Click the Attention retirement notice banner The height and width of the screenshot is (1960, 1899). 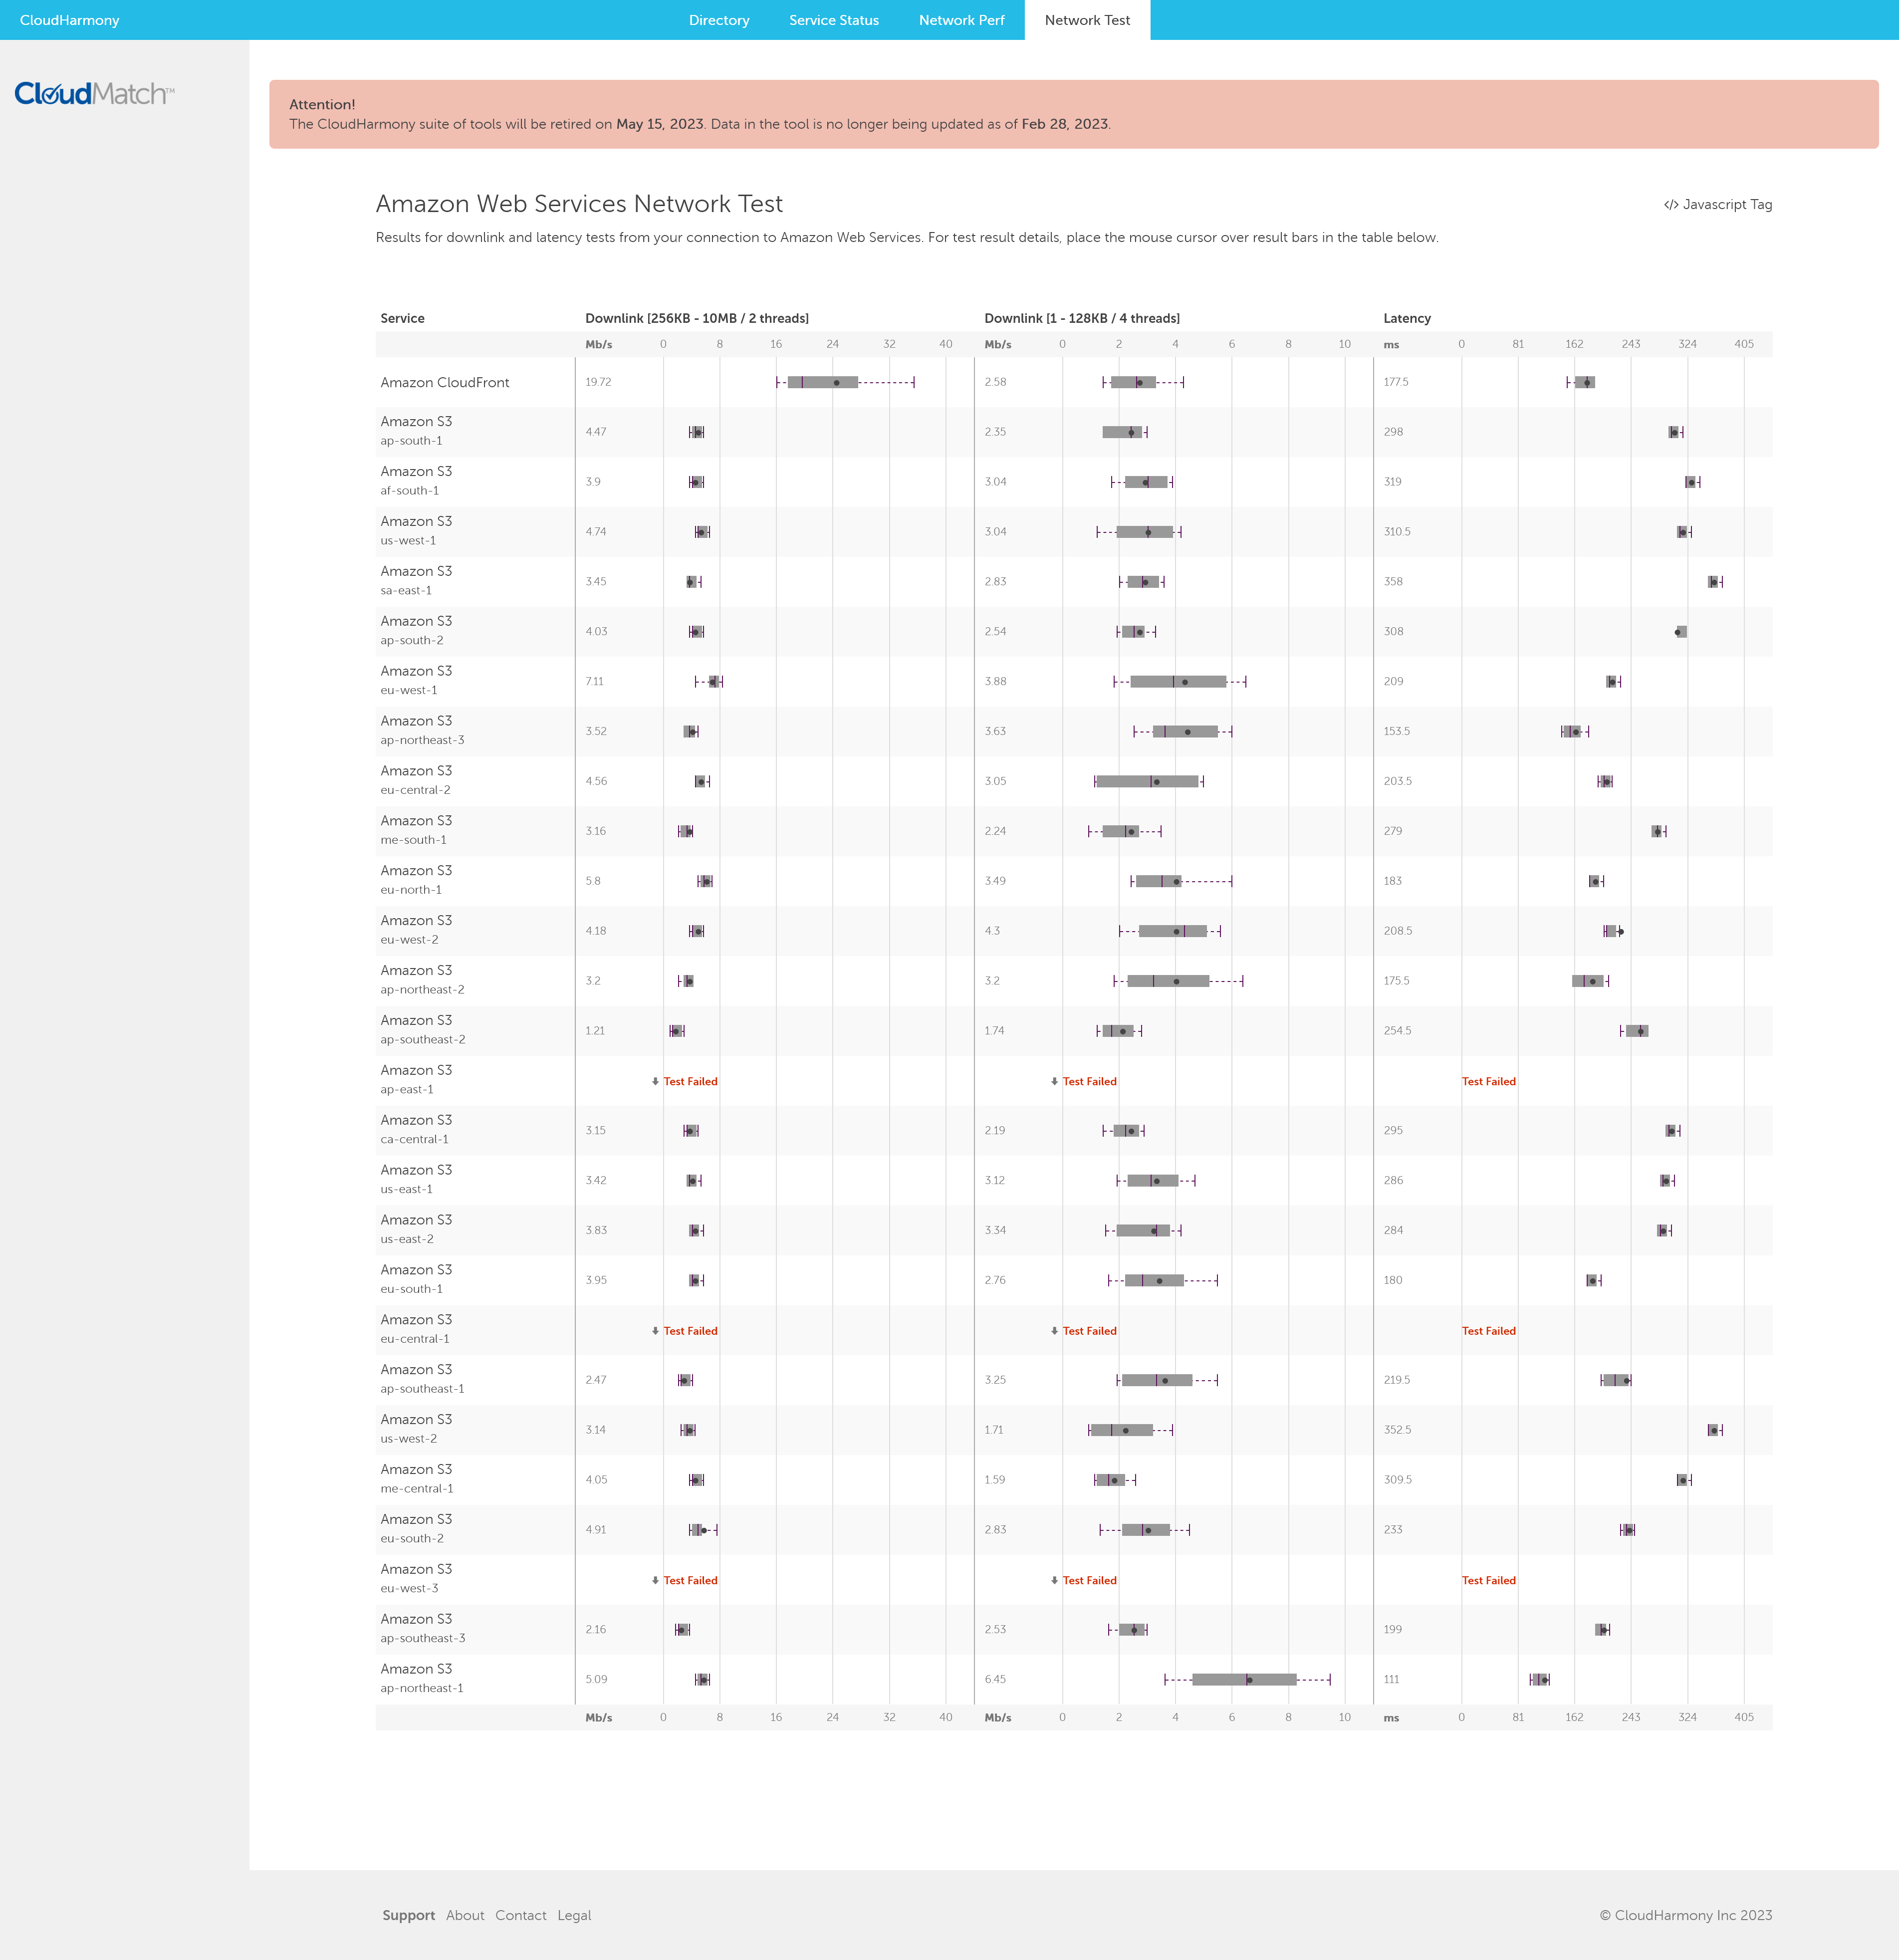coord(1073,114)
